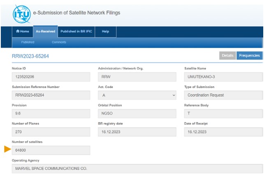This screenshot has width=269, height=180.
Task: Select the Administration / Network Org. field
Action: tap(137, 77)
